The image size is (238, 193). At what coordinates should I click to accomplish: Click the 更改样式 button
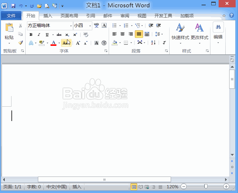pos(200,34)
